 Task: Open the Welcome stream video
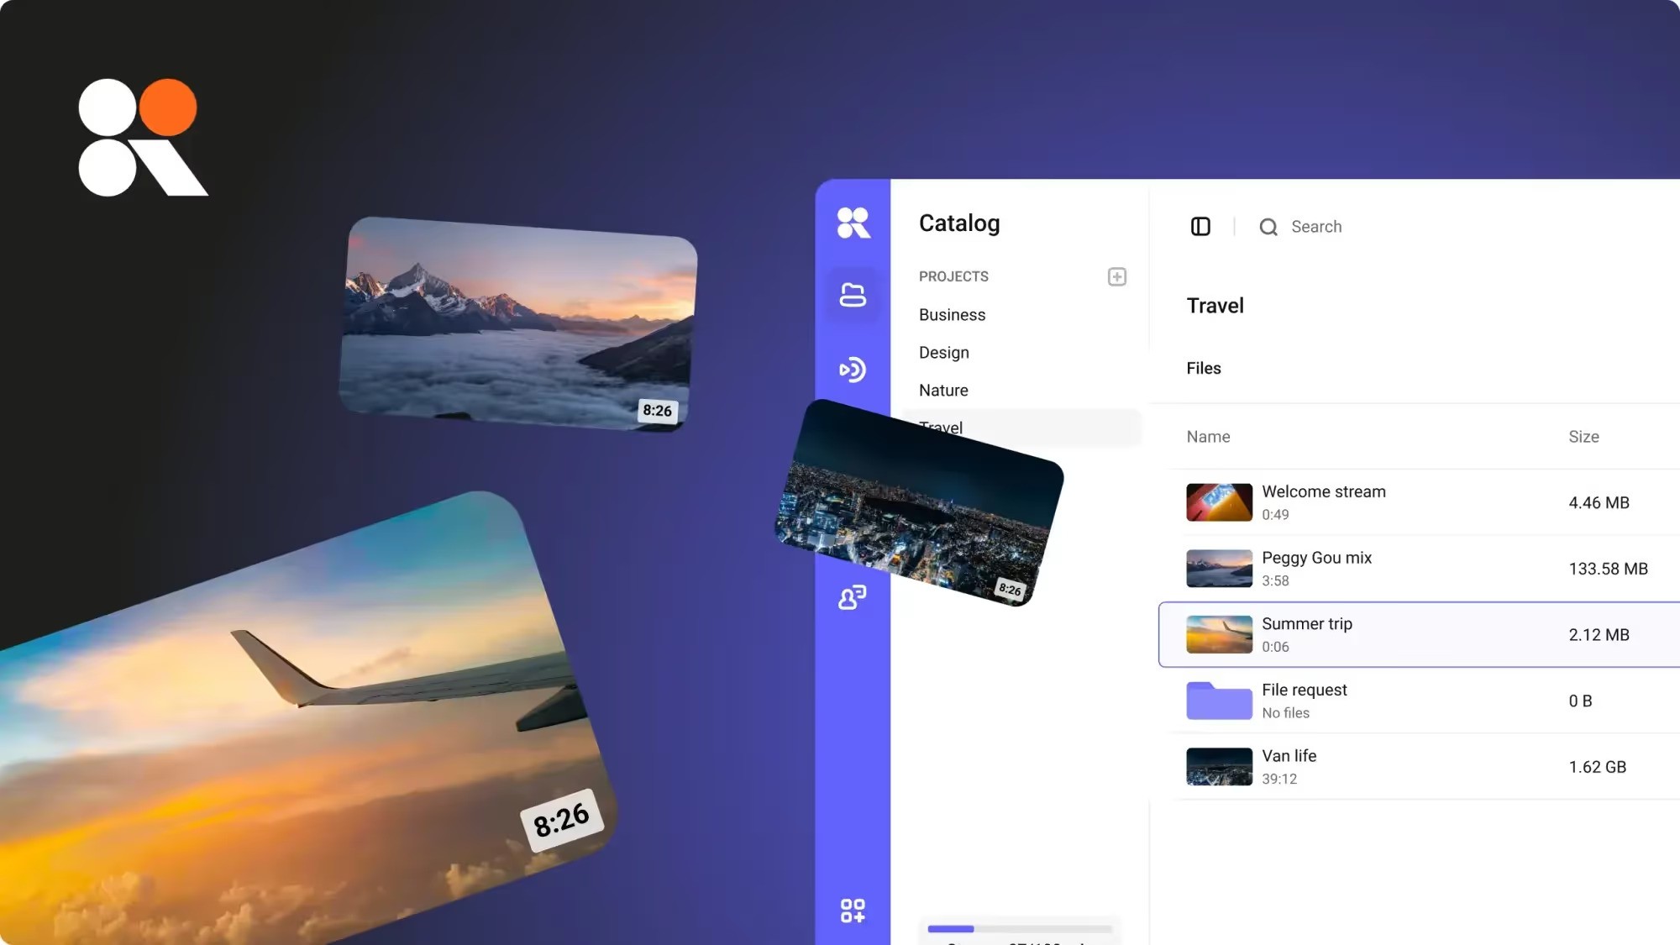click(1323, 492)
